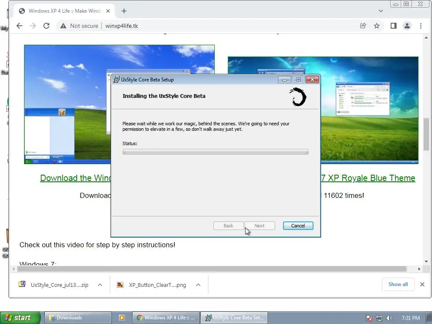Open the Download the Windows link on left
The image size is (432, 324).
[76, 178]
